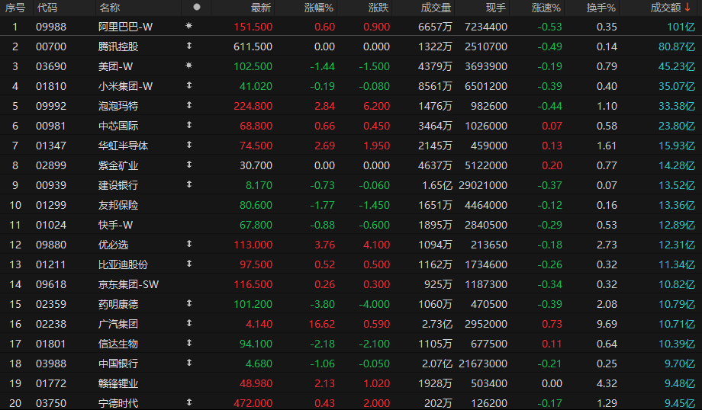Select the 小米集团-W stock name
The width and height of the screenshot is (702, 410).
pyautogui.click(x=125, y=86)
